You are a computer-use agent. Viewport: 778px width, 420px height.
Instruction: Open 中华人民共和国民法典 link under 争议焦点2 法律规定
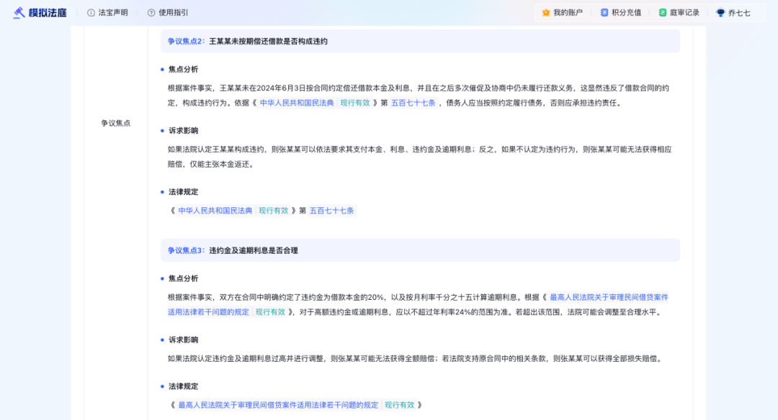(x=215, y=211)
